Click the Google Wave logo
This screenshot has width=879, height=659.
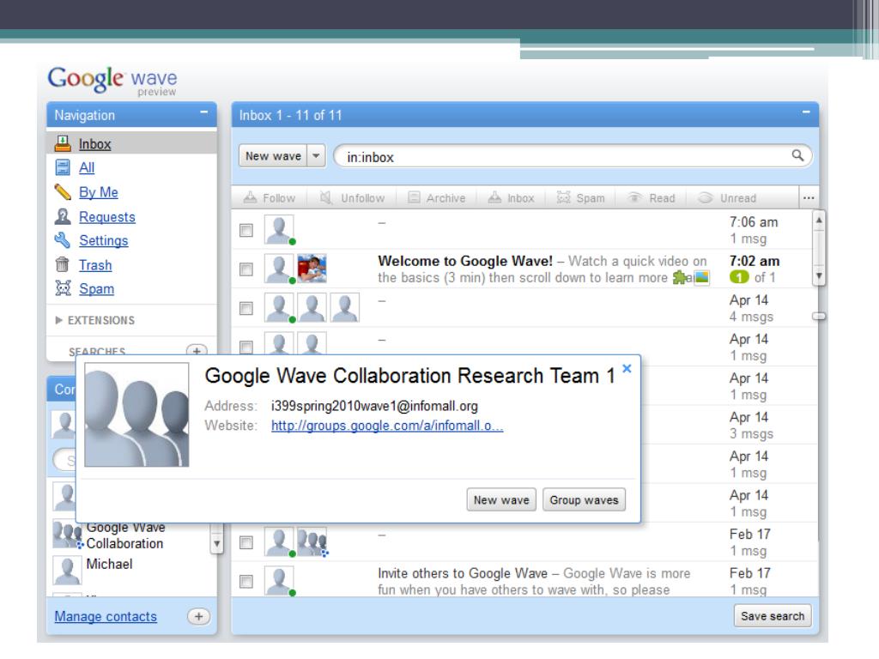[112, 80]
